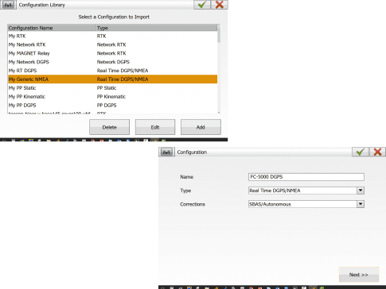
Task: Proceed with the Next >> button
Action: coord(359,275)
